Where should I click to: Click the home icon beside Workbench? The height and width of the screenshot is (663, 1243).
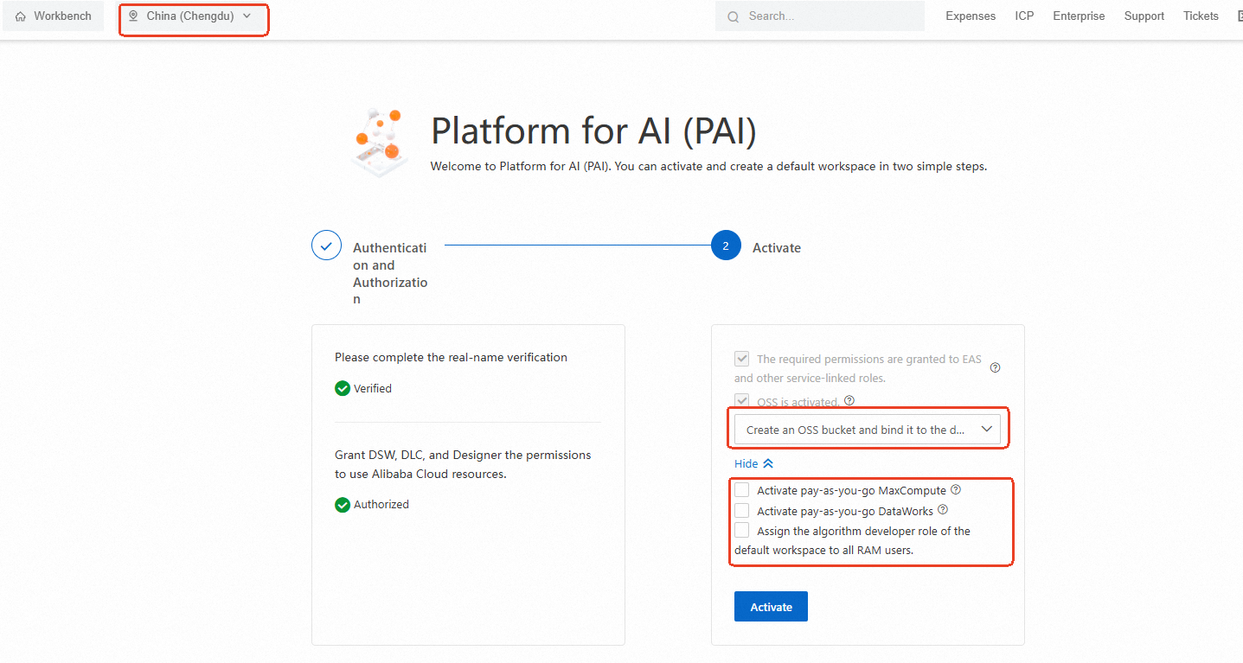pos(21,16)
